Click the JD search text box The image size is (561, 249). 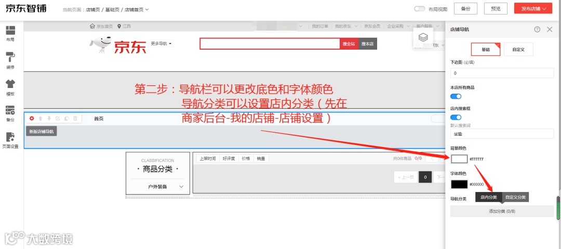[x=270, y=44]
